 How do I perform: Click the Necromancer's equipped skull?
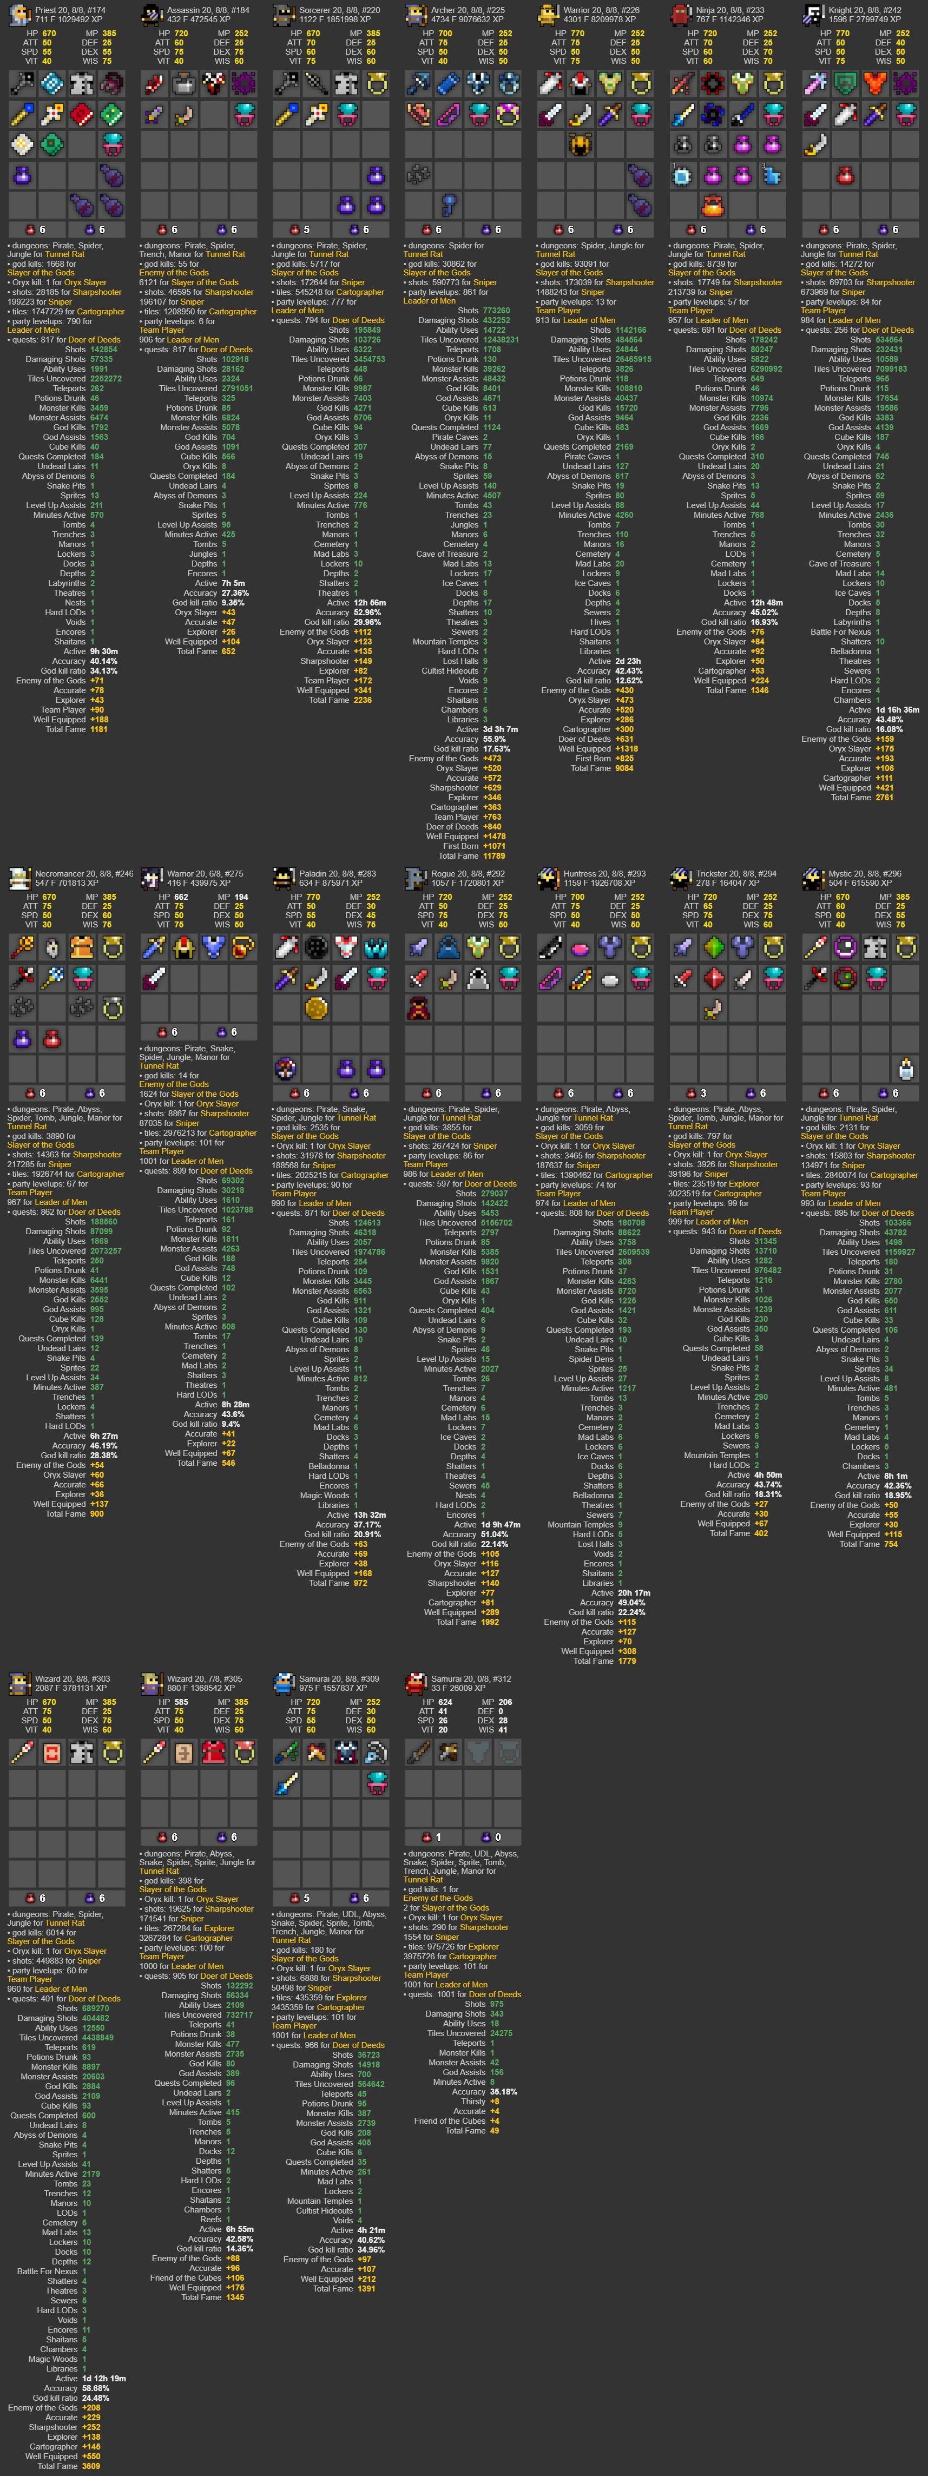53,947
